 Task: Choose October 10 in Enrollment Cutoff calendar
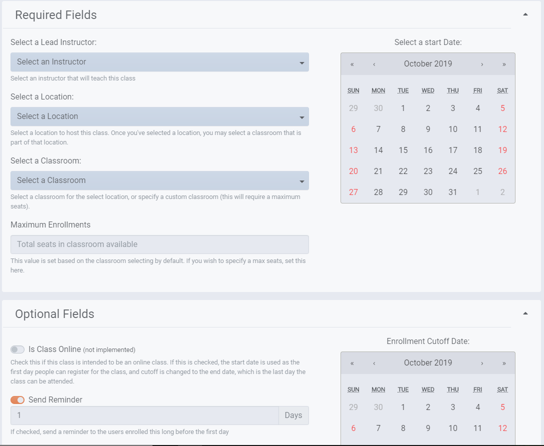pos(453,428)
